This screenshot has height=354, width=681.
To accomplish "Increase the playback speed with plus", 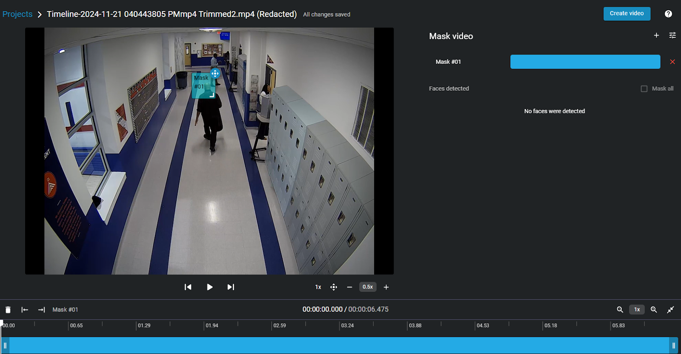I will coord(386,287).
